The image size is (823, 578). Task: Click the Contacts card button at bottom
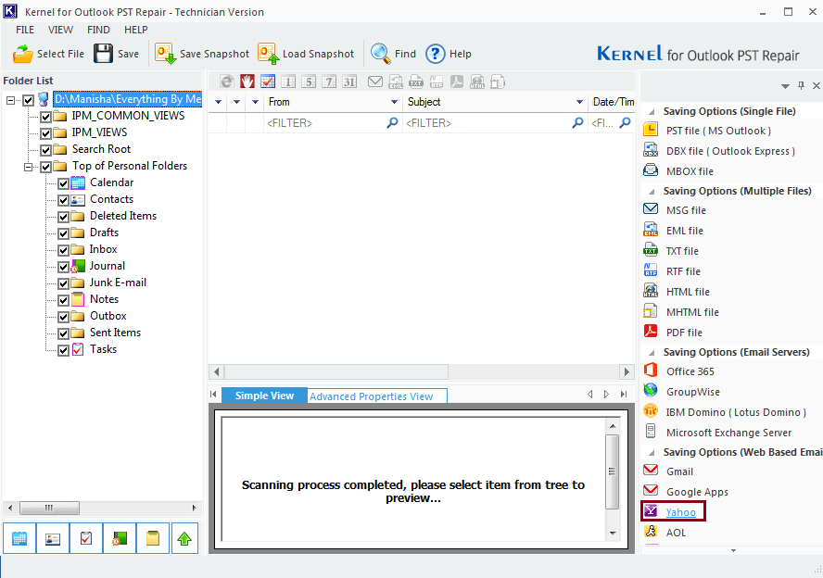pos(53,538)
